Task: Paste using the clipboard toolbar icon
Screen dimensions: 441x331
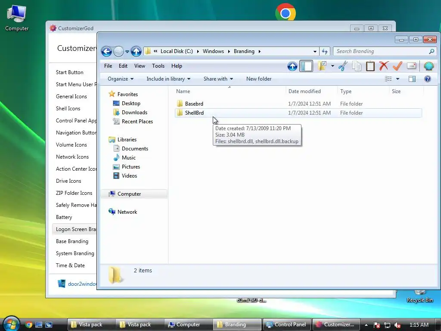Action: coord(370,66)
